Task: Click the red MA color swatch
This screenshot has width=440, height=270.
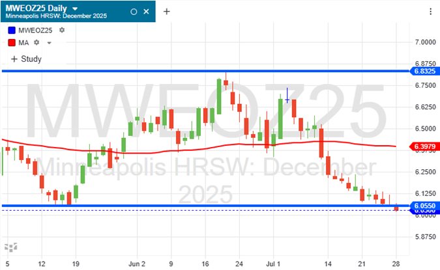Action: [x=12, y=43]
